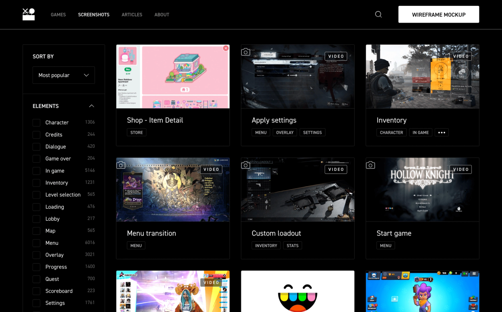Image resolution: width=502 pixels, height=312 pixels.
Task: Click the VIDEO badge on Apply settings
Action: pos(336,56)
